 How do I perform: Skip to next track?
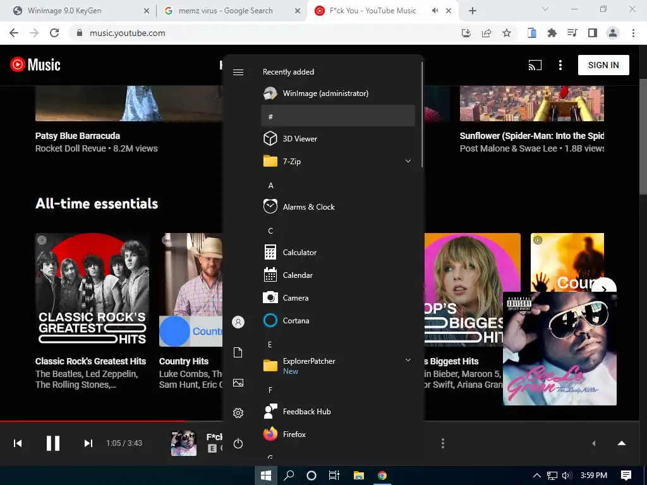coord(88,443)
